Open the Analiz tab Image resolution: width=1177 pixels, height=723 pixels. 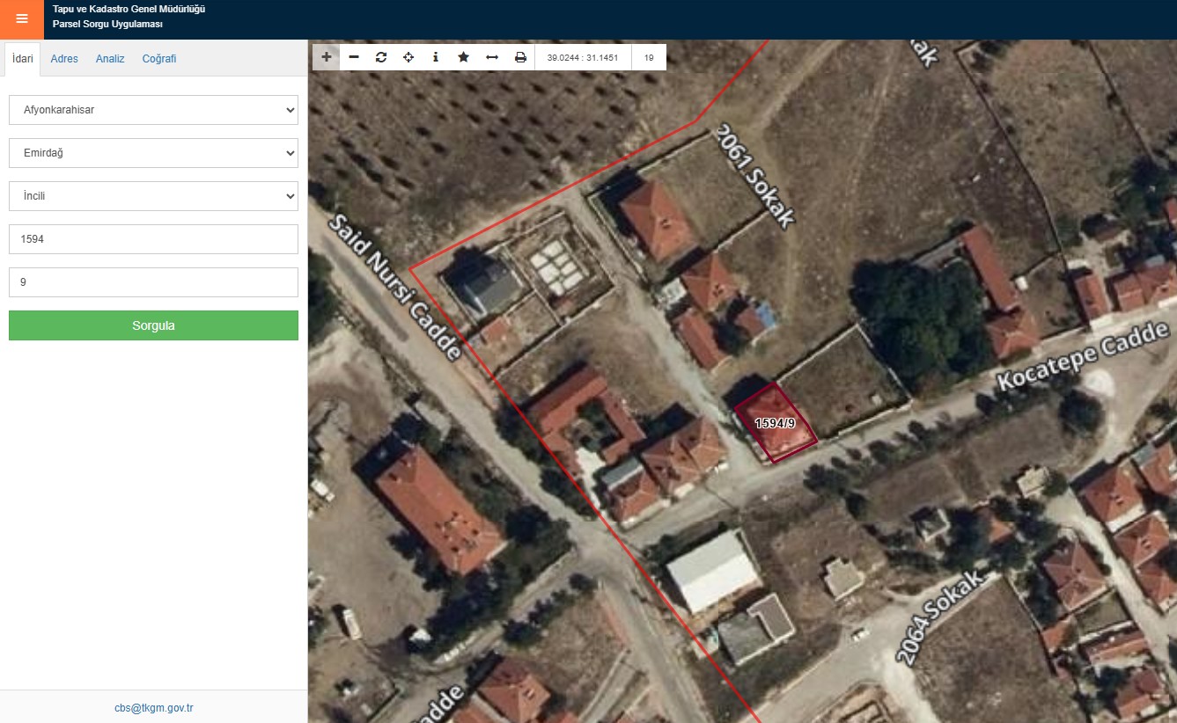(x=110, y=59)
